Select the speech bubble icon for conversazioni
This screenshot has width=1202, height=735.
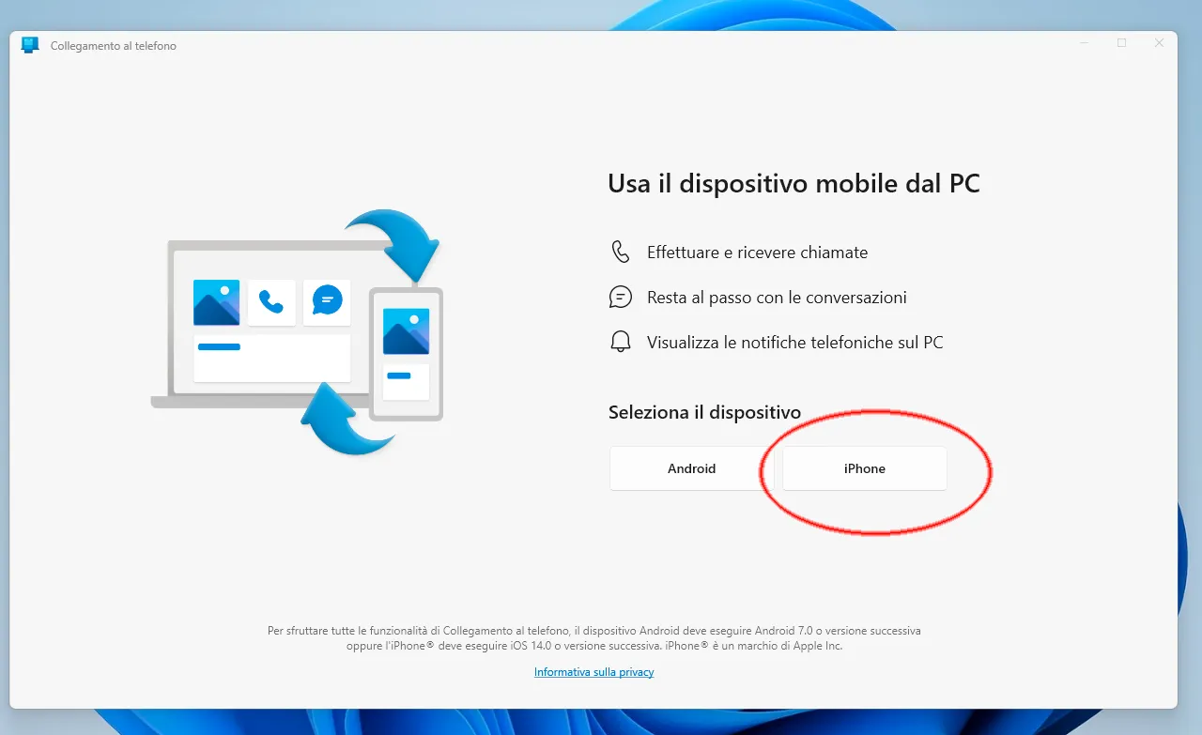point(620,296)
